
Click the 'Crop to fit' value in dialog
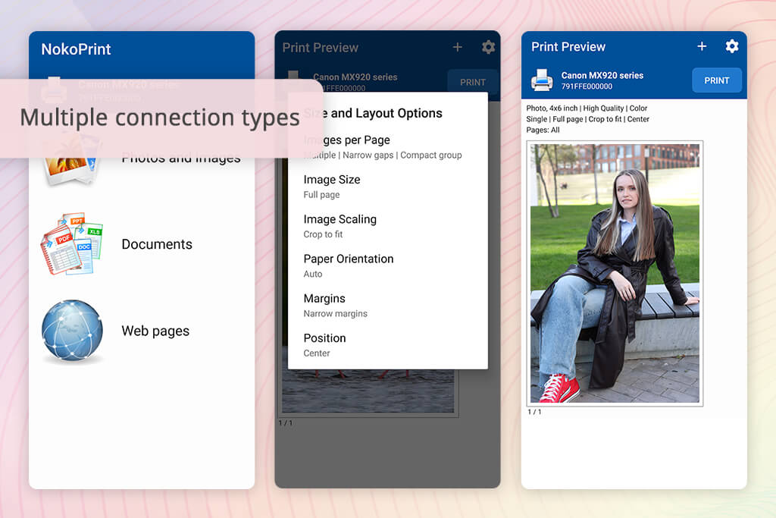click(x=323, y=234)
